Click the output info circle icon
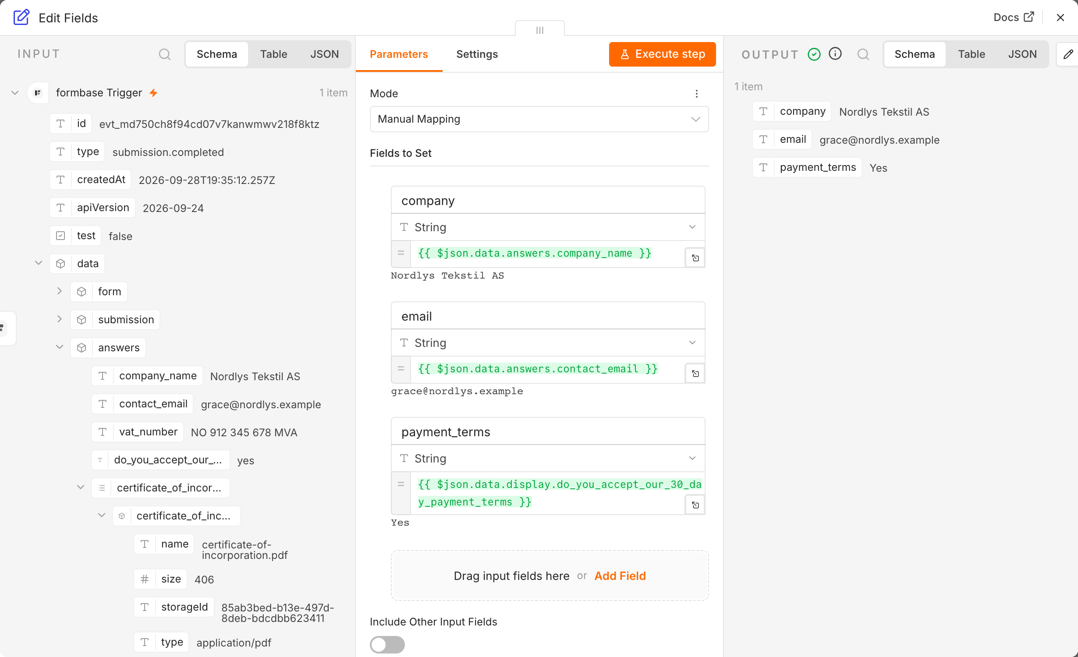This screenshot has height=657, width=1078. tap(835, 54)
